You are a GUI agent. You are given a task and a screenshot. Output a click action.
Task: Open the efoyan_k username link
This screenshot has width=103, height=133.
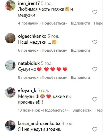(27, 90)
